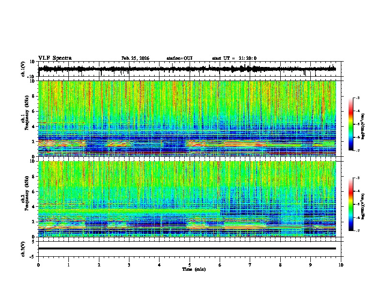
Task: Select the "start UT = 21:20:0" text
Action: tap(234, 58)
